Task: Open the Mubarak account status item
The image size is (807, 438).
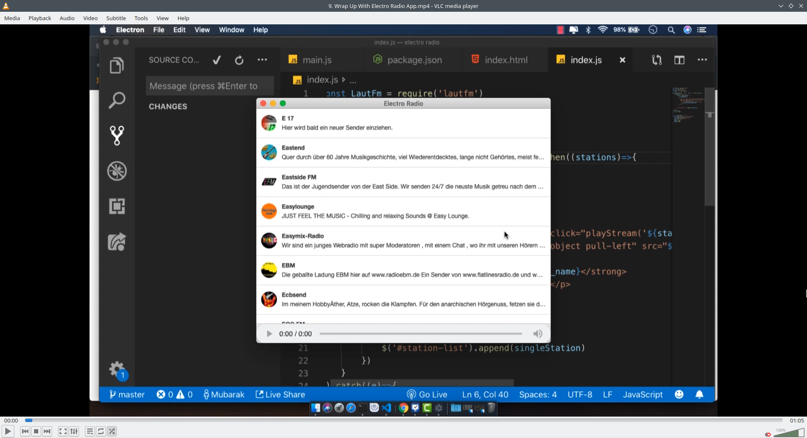Action: click(x=224, y=394)
